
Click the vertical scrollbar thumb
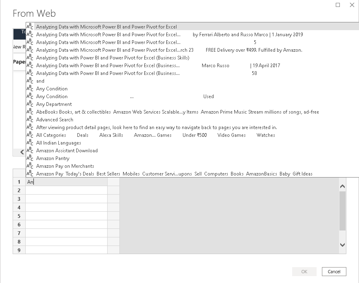tap(343, 211)
